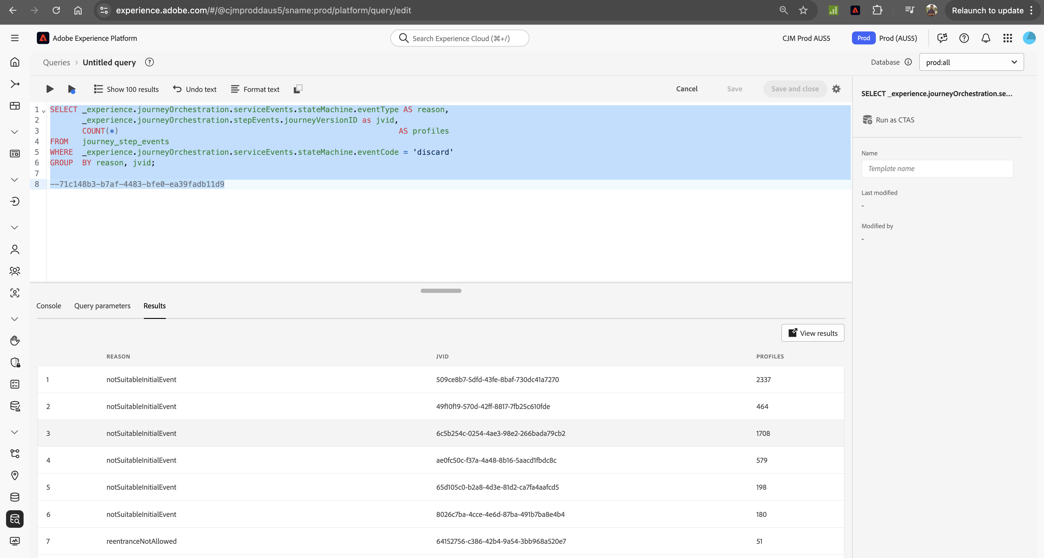Viewport: 1044px width, 558px height.
Task: Click the Template name input field
Action: click(937, 168)
